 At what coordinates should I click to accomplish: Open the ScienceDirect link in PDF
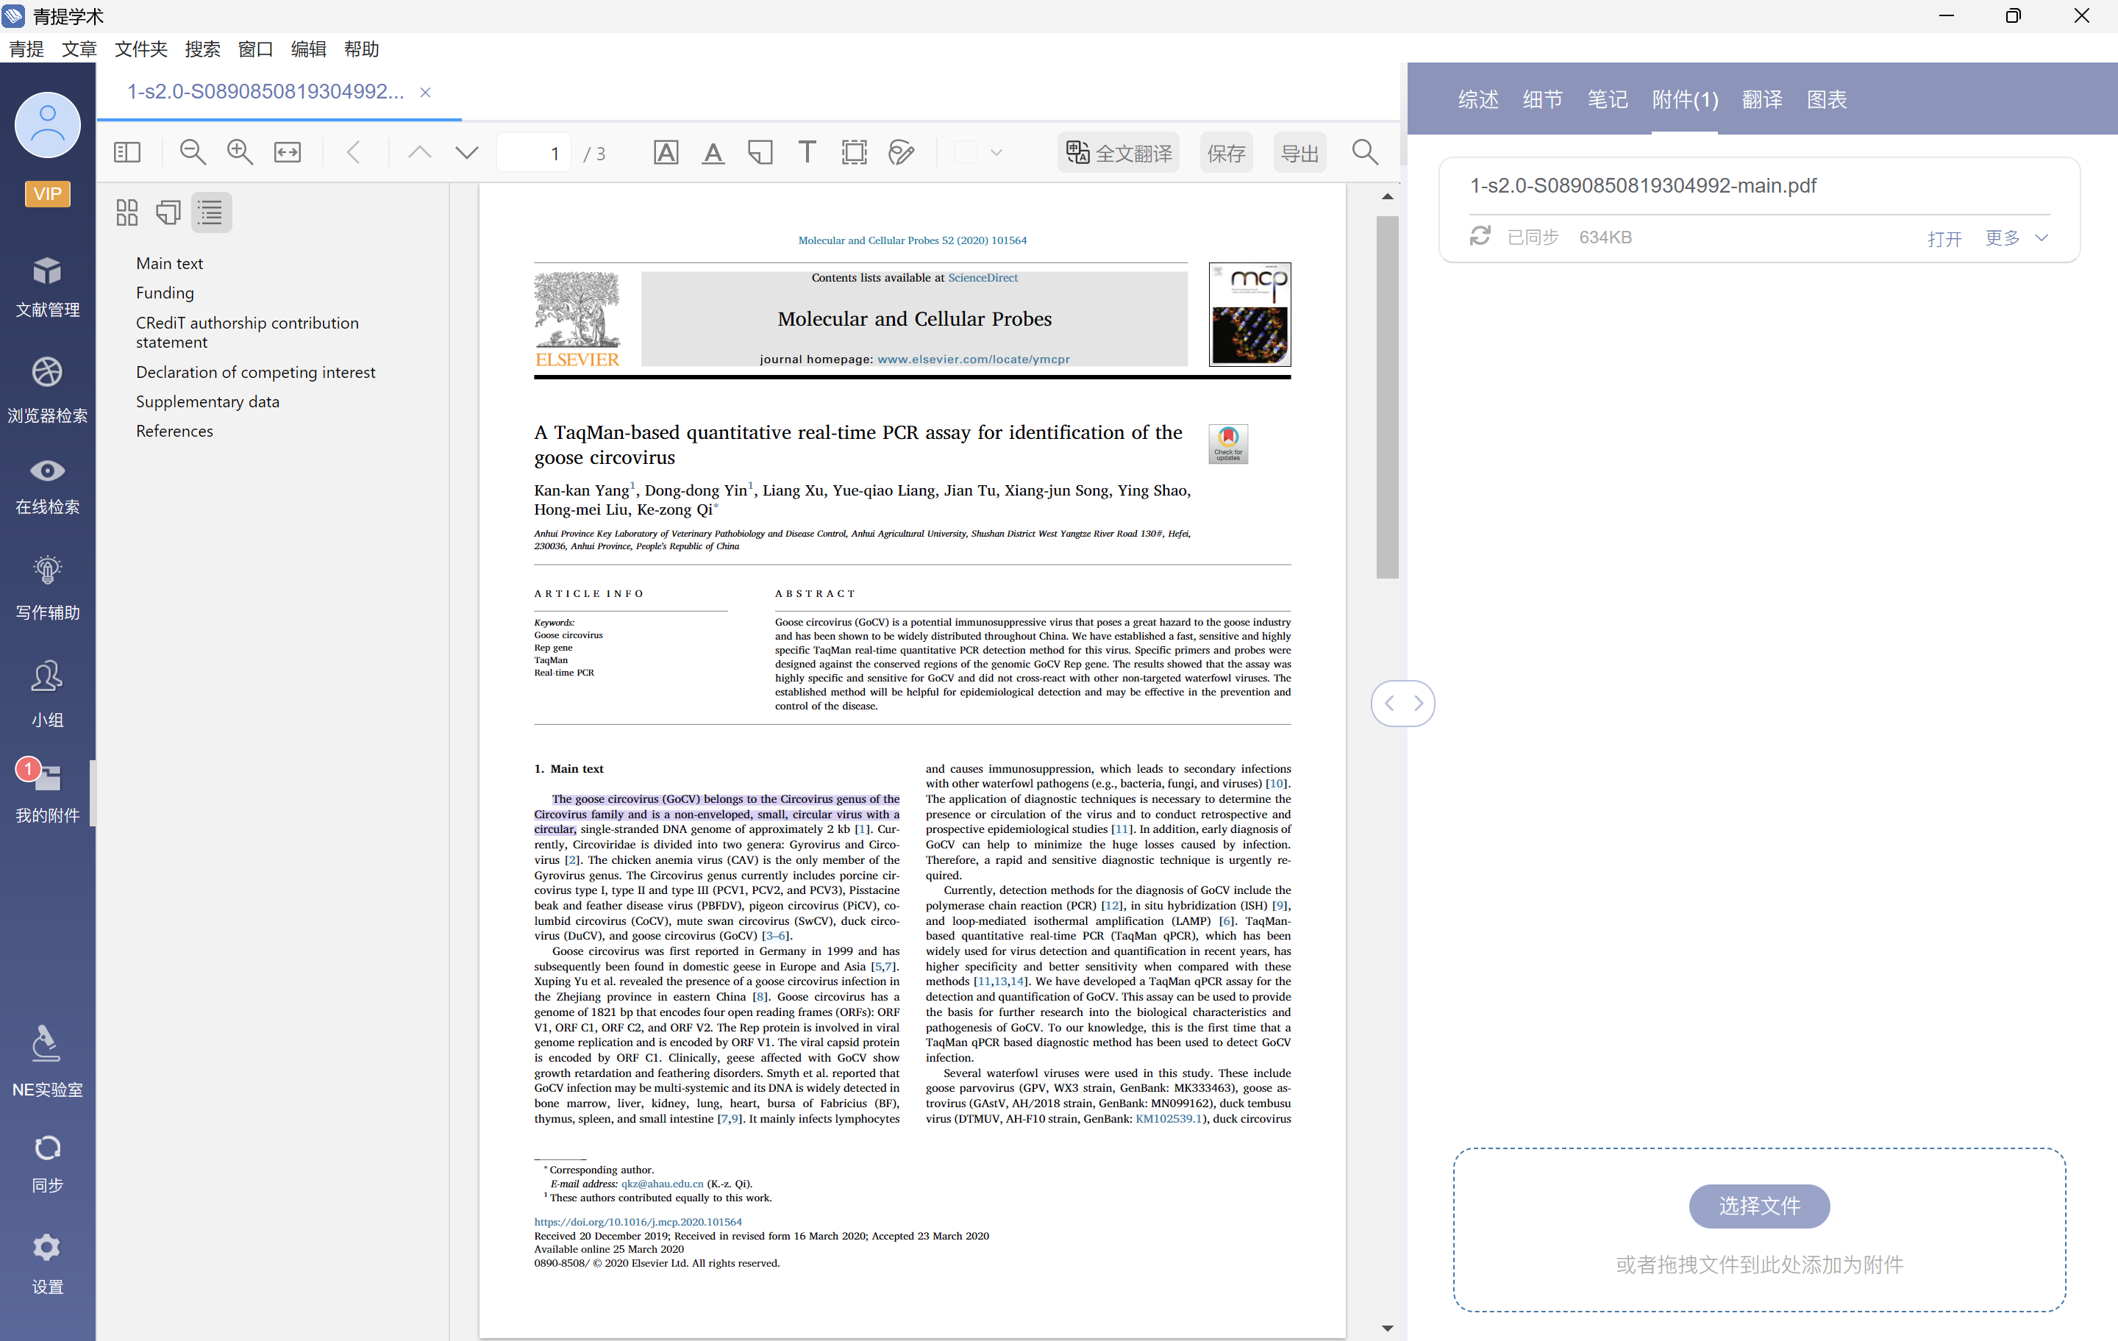point(983,277)
